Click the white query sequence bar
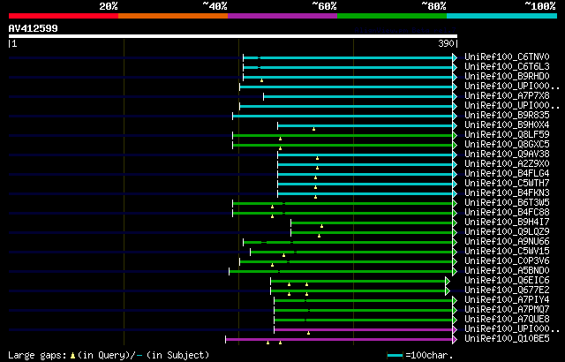 click(233, 36)
